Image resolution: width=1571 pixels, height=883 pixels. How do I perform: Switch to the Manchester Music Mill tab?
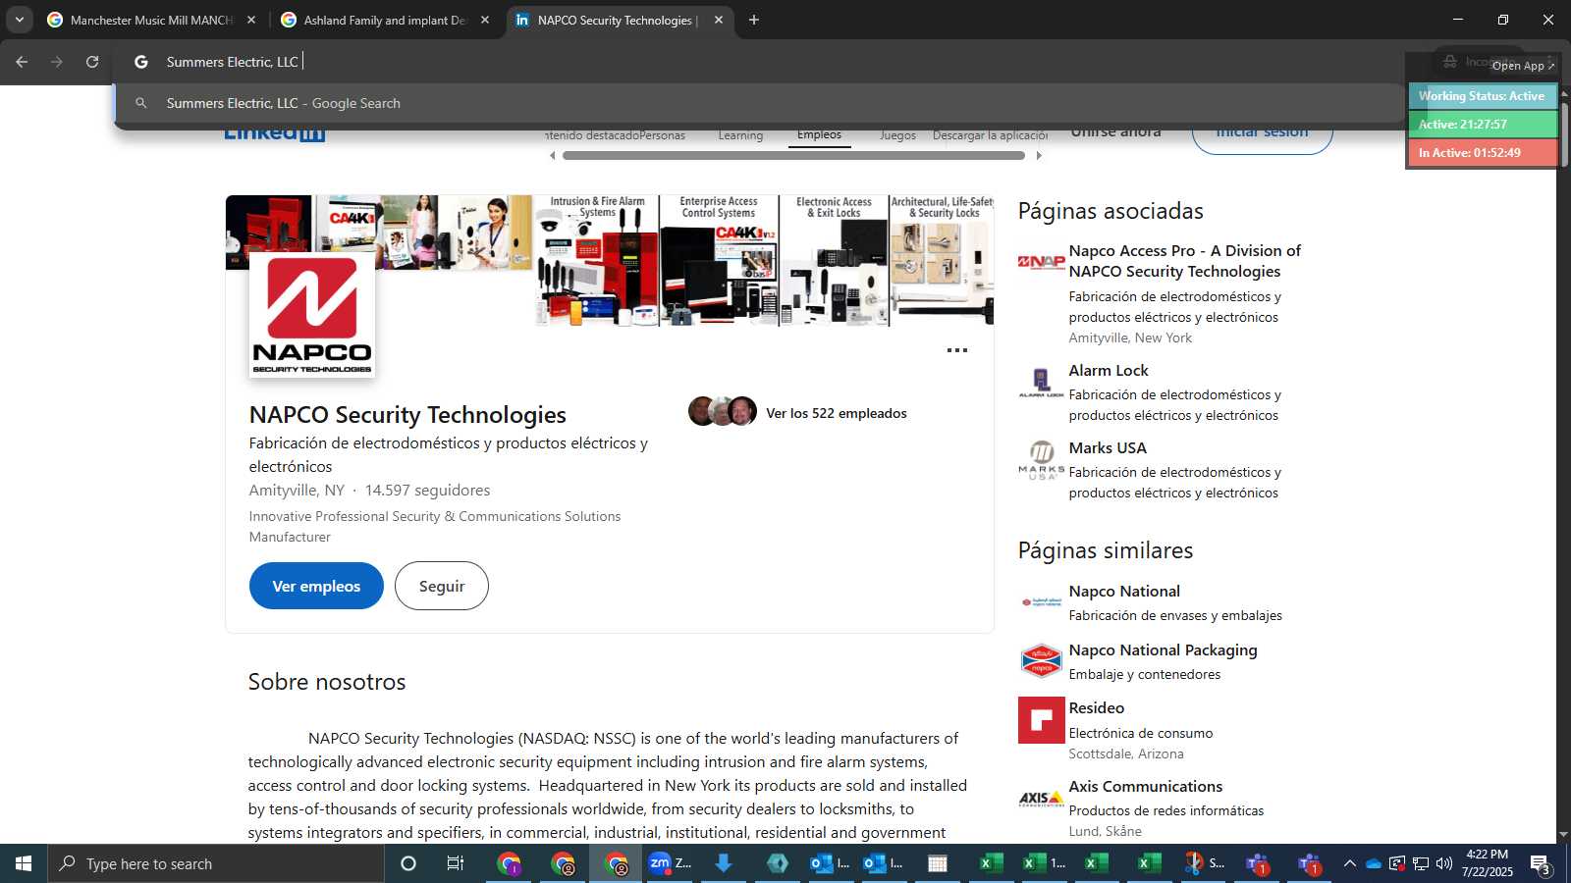pos(152,20)
